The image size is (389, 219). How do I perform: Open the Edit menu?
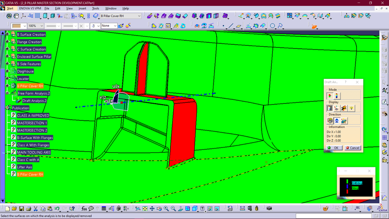pyautogui.click(x=57, y=8)
